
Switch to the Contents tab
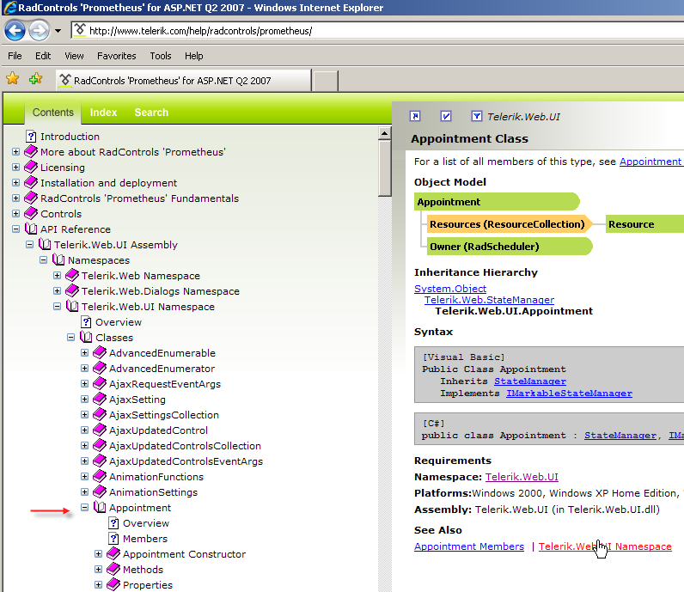[x=52, y=112]
